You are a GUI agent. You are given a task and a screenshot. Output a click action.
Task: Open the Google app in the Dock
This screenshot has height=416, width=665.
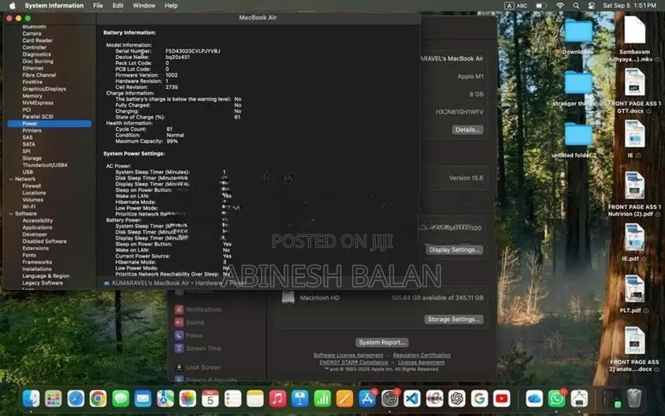click(479, 399)
